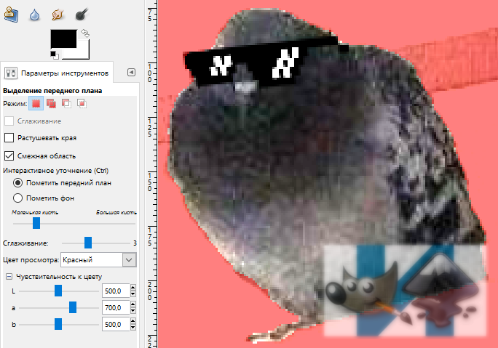Increase the b value with up arrow
Image resolution: width=498 pixels, height=348 pixels.
133,321
